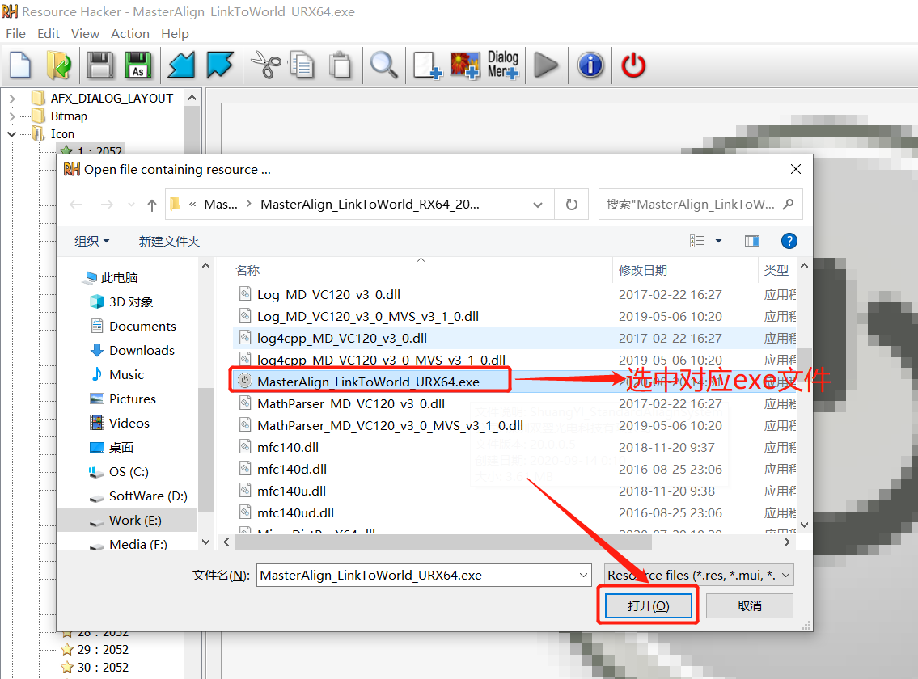Click the red power Exit icon

coord(633,65)
